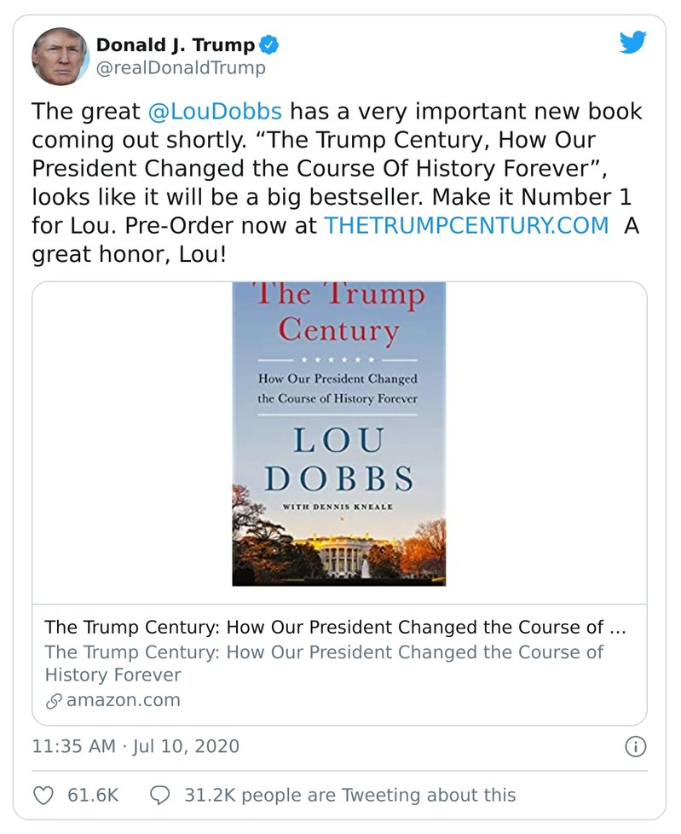The height and width of the screenshot is (834, 681).
Task: Open the tweet info circle icon
Action: coord(635,745)
